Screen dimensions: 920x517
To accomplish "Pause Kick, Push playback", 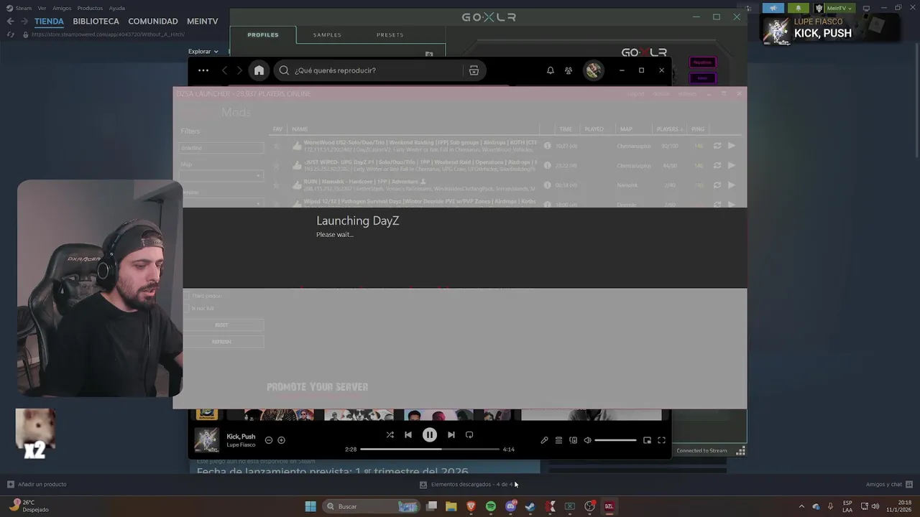I will pyautogui.click(x=429, y=434).
